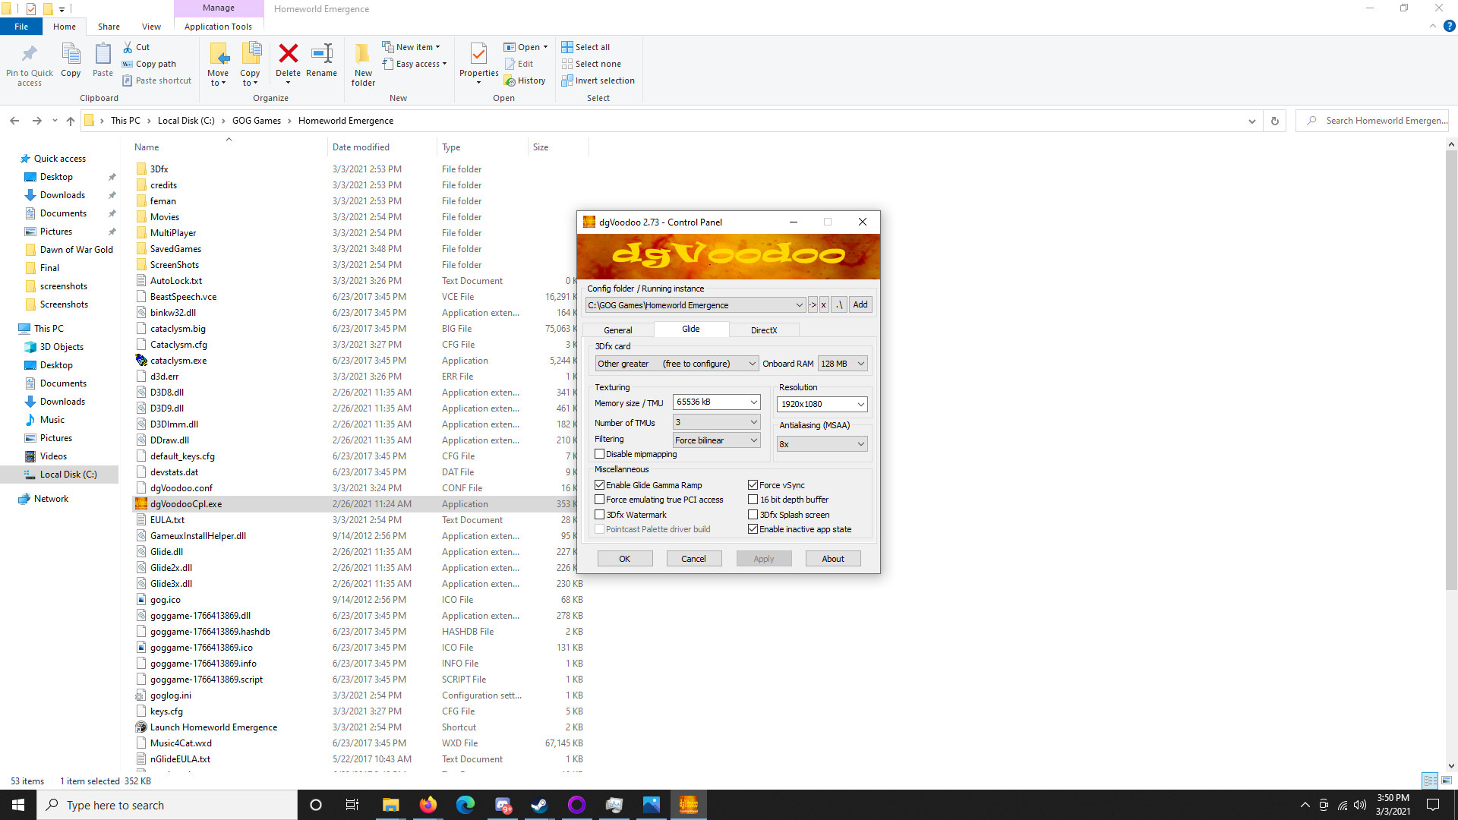Click the Add button for config folder

pos(860,304)
